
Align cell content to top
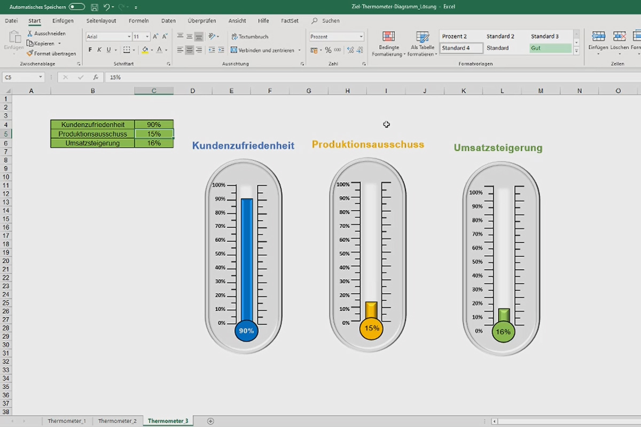[x=180, y=37]
